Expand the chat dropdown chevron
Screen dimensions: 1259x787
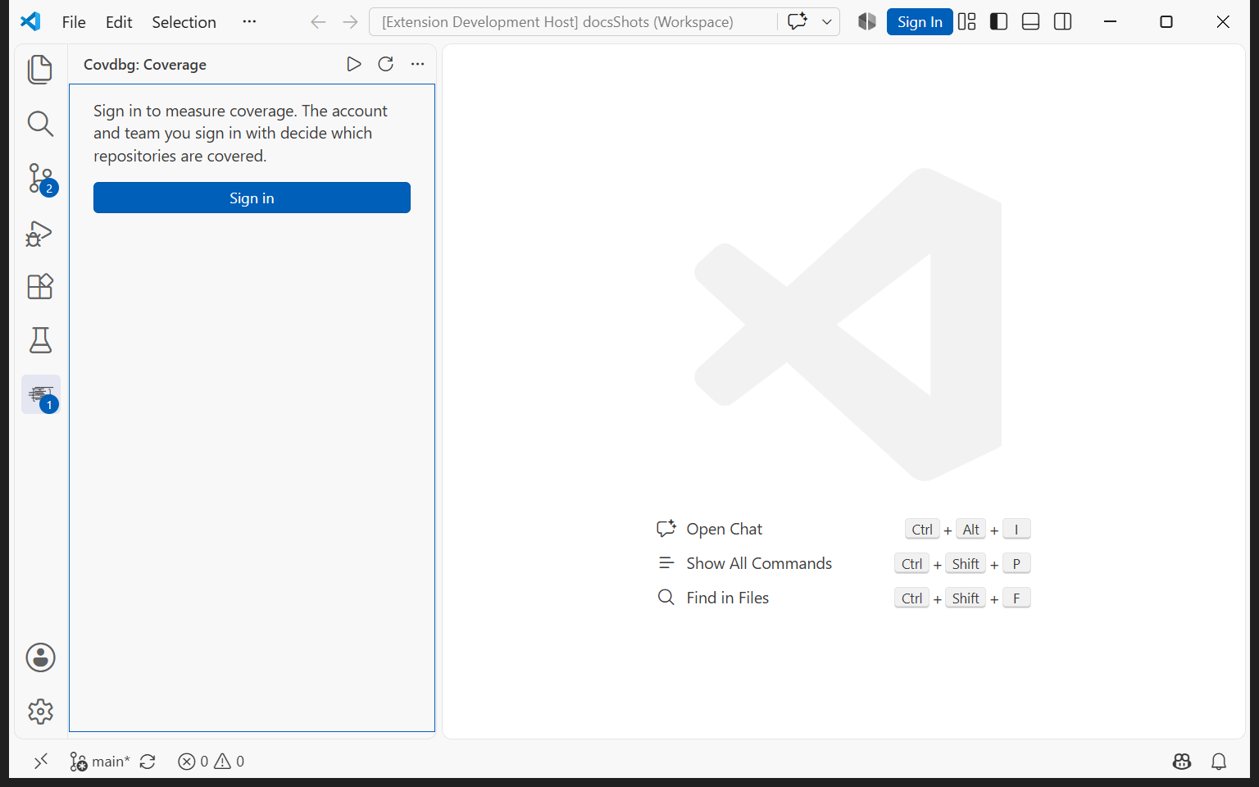(x=827, y=22)
